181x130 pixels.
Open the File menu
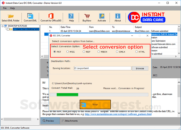5,8
